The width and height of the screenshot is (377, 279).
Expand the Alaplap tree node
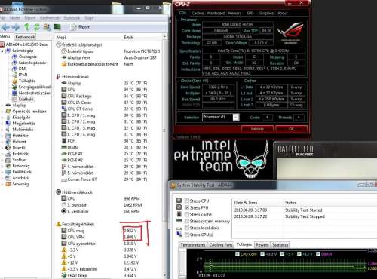tap(2, 106)
